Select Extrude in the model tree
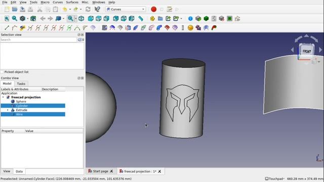Image resolution: width=324 pixels, height=182 pixels. (x=21, y=110)
